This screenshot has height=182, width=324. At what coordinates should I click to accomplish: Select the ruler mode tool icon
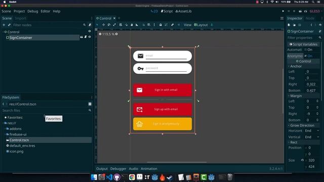tap(137, 25)
